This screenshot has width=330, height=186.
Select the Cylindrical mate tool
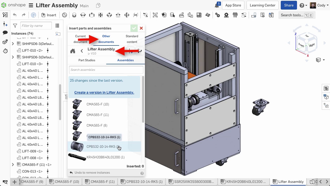(109, 15)
